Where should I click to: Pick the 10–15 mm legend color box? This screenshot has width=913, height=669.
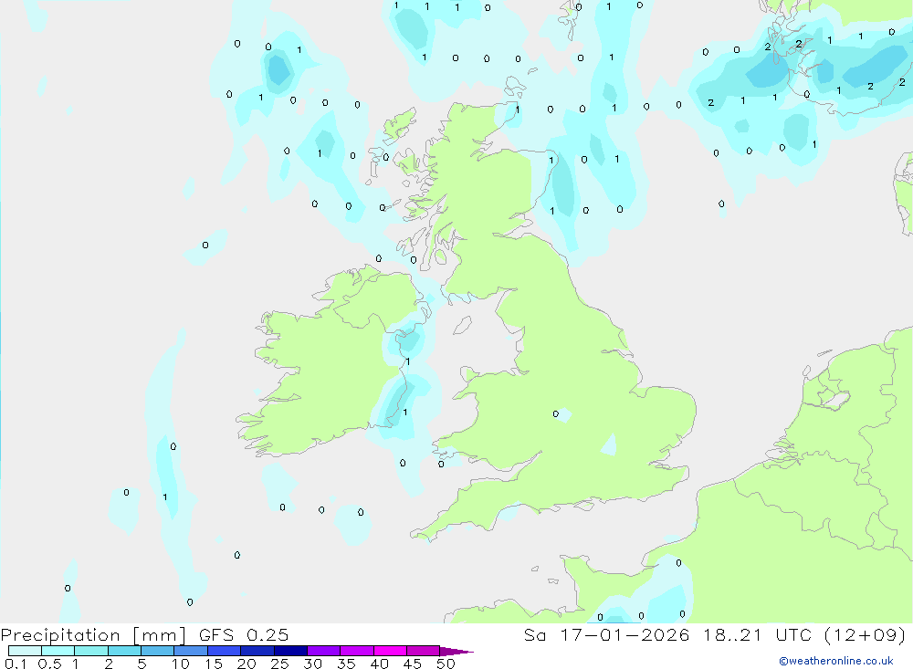[x=191, y=651]
